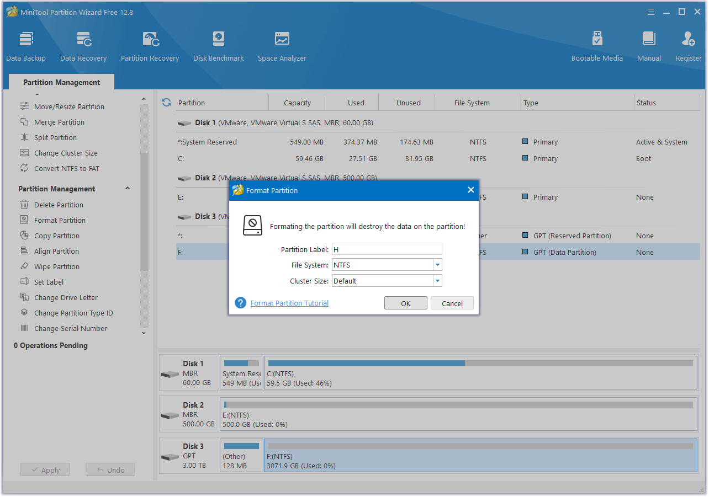The width and height of the screenshot is (709, 497).
Task: Select F:(NTFS) block in disk map
Action: tap(480, 455)
